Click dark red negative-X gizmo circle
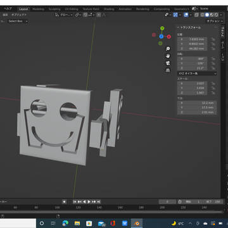The height and width of the screenshot is (228, 228). [x=154, y=35]
